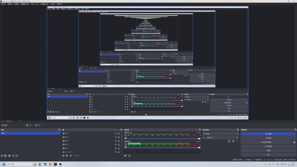The image size is (297, 167).
Task: Open the 桌面音频 three-dot options menu
Action: pyautogui.click(x=125, y=144)
